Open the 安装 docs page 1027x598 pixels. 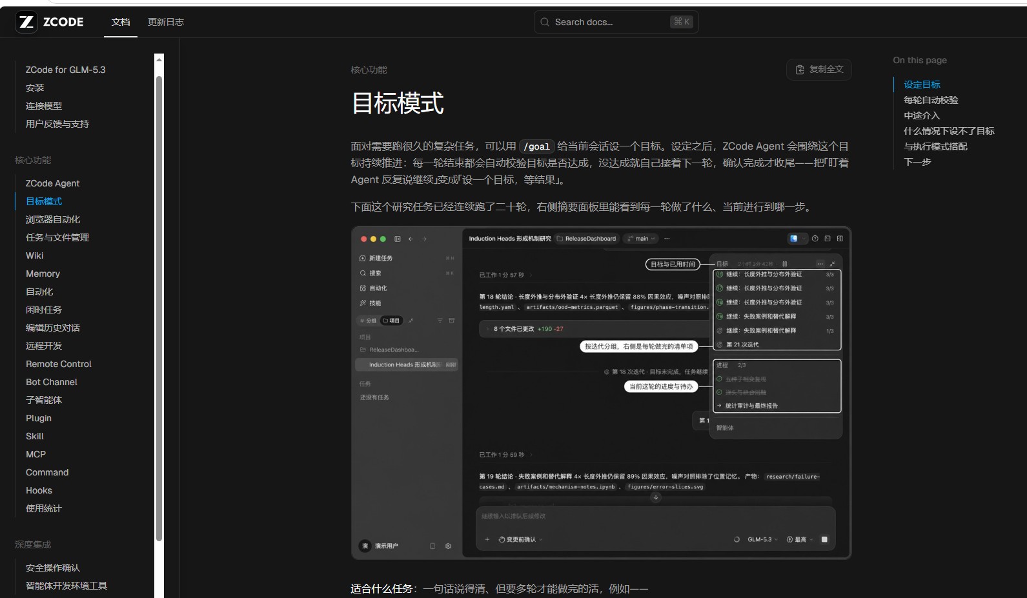tap(35, 88)
